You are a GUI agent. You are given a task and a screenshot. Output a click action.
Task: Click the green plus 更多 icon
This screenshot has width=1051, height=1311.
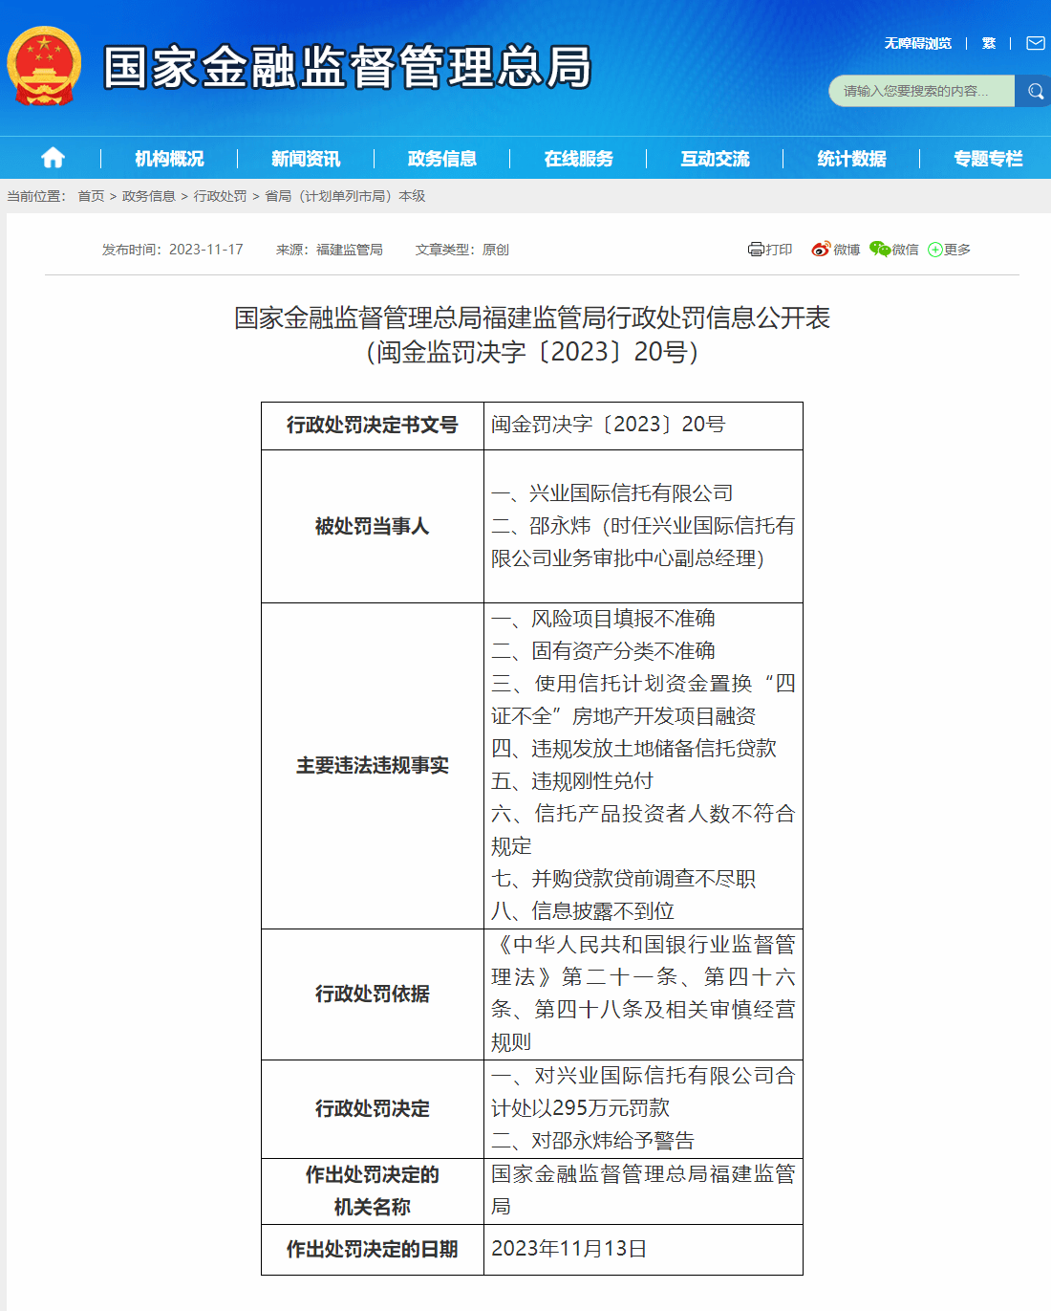(935, 250)
